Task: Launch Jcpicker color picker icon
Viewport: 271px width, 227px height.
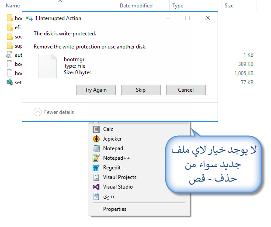Action: [96, 139]
